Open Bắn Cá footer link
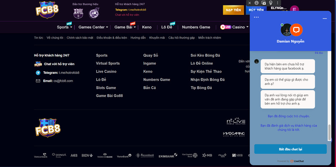 pyautogui.click(x=150, y=88)
